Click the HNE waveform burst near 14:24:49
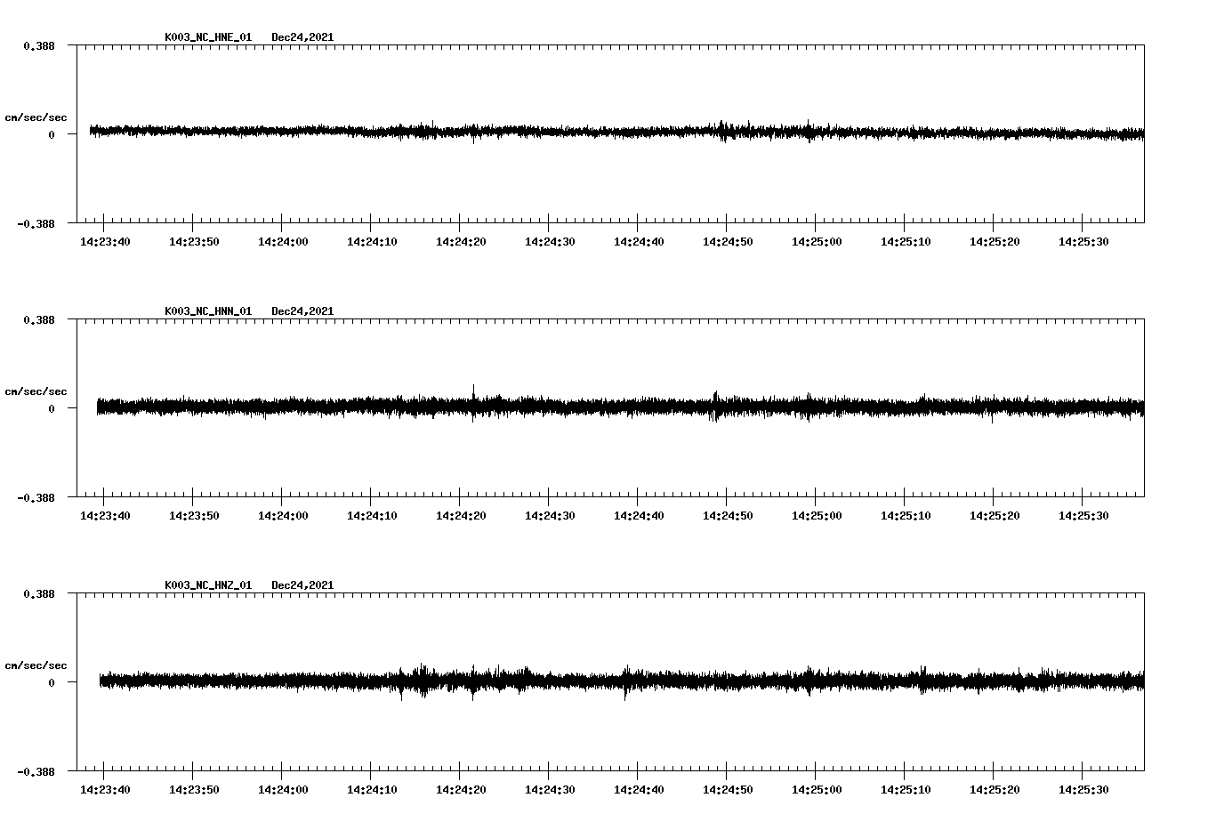This screenshot has width=1208, height=822. 721,131
